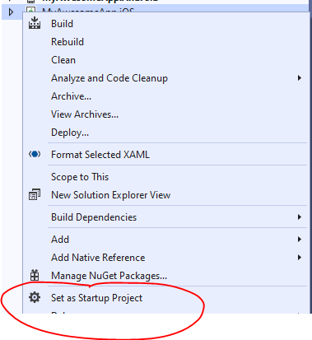
Task: Click the Manage NuGet Packages icon
Action: click(35, 275)
